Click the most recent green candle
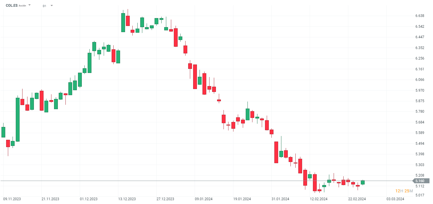Viewport: 433px width, 204px height. [x=363, y=182]
